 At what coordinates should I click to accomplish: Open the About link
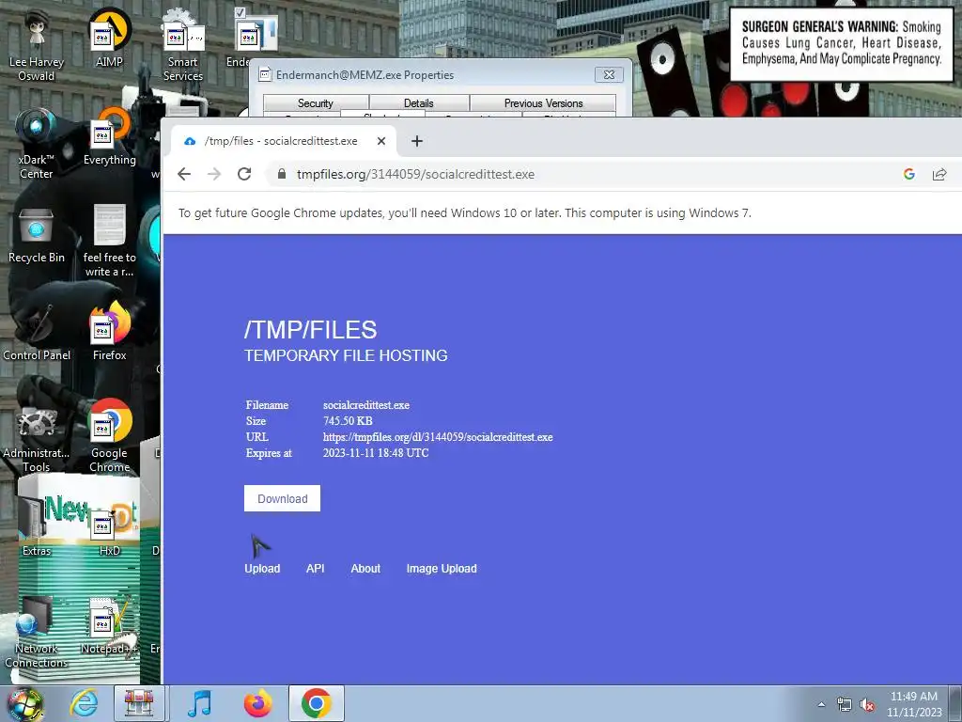[365, 569]
